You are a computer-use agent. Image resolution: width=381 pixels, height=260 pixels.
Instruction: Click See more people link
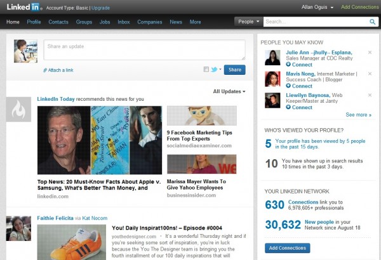pyautogui.click(x=358, y=115)
